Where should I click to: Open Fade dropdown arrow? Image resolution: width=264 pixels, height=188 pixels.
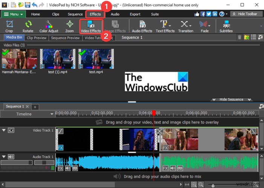(209, 26)
